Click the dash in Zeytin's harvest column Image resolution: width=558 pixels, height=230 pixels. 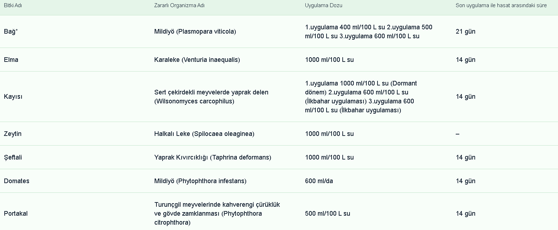click(x=458, y=134)
